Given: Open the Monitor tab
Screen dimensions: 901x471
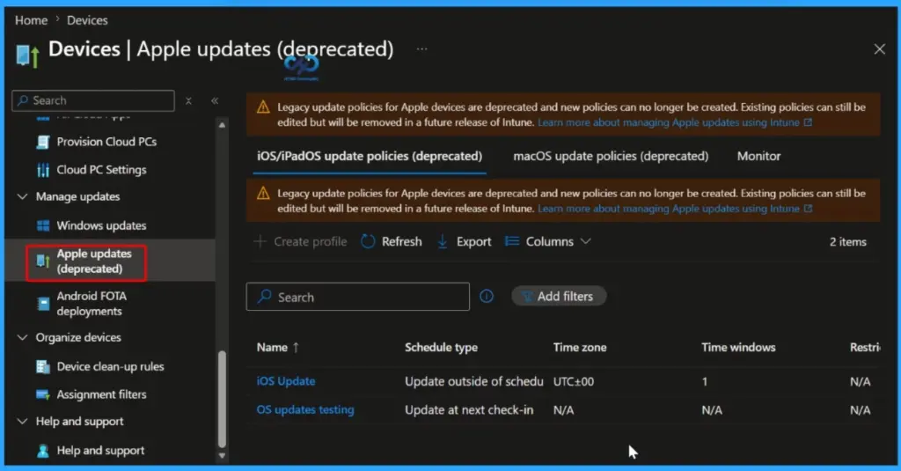Looking at the screenshot, I should pos(758,157).
